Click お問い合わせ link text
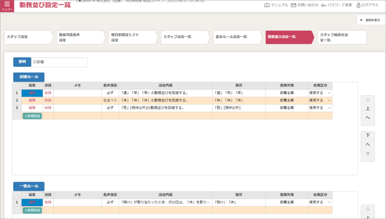The image size is (386, 219). tap(308, 5)
